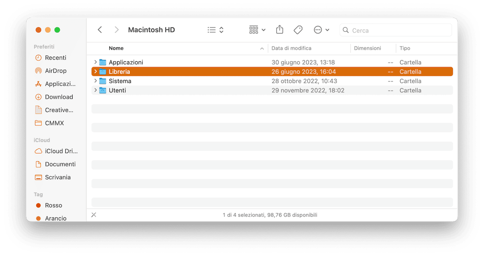The height and width of the screenshot is (256, 484).
Task: Go back with the left arrow
Action: tap(100, 30)
